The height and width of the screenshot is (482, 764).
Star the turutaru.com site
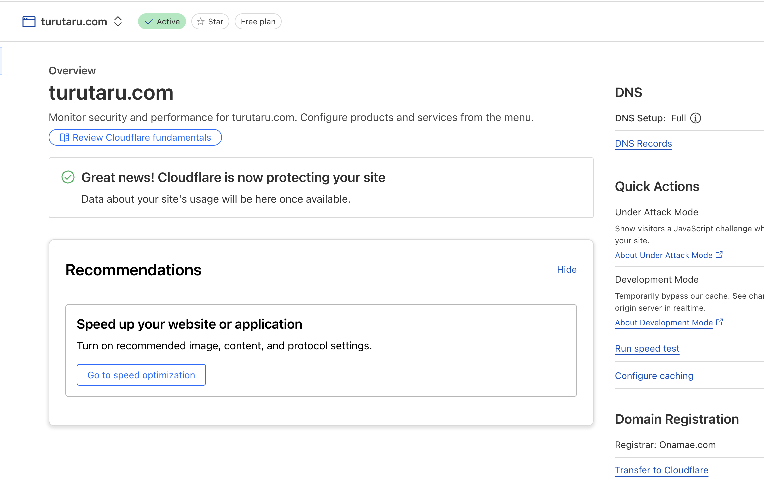[x=210, y=22]
